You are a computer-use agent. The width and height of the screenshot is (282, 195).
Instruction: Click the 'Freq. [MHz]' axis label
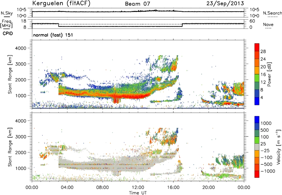[x=6, y=24]
